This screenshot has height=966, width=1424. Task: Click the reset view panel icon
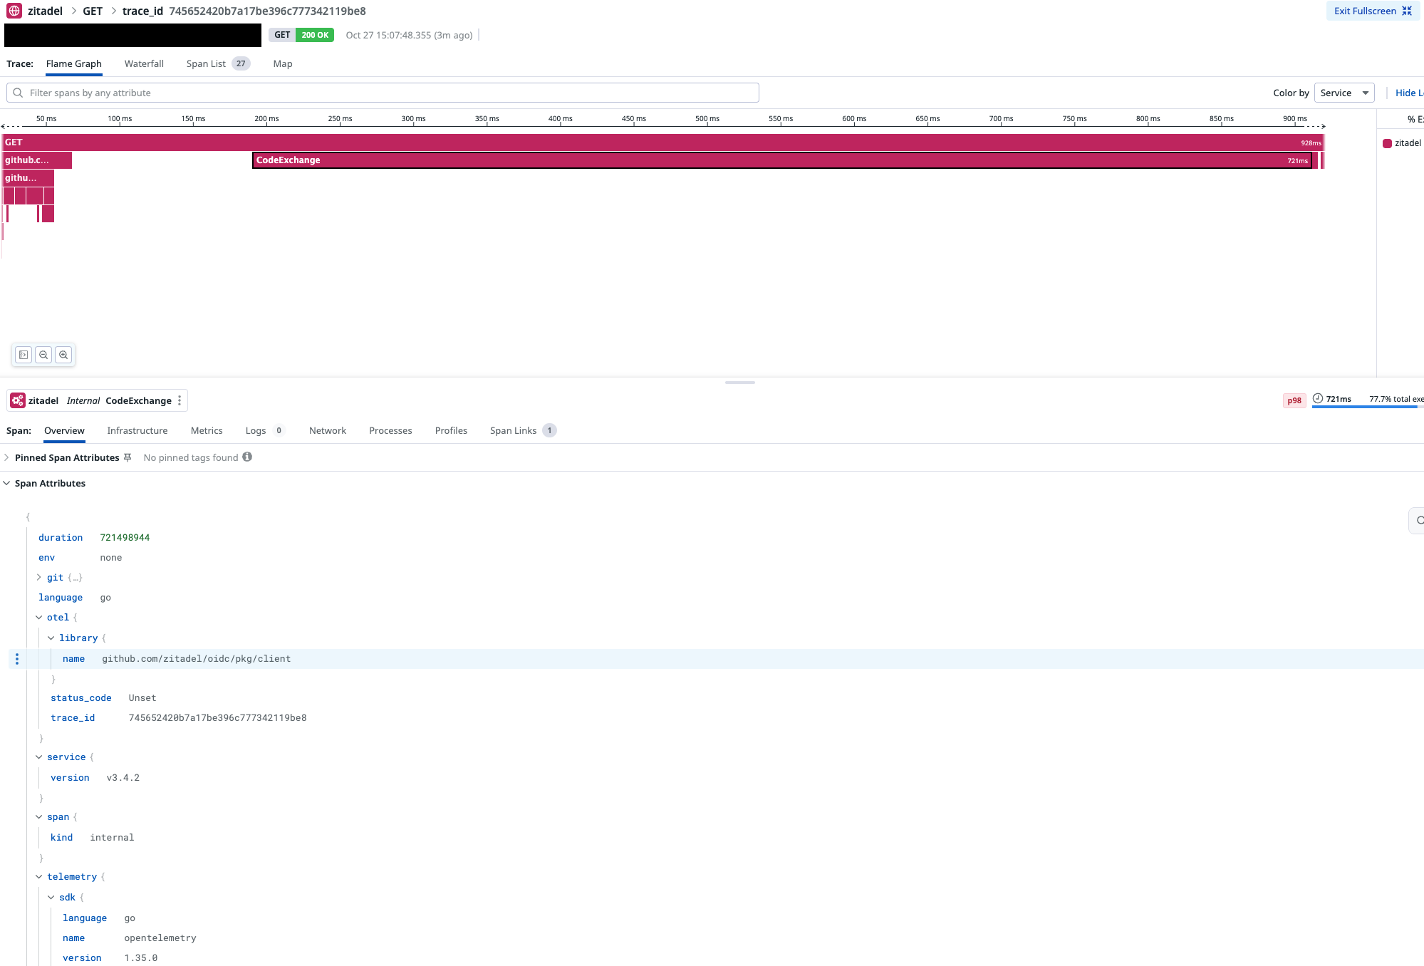point(24,355)
